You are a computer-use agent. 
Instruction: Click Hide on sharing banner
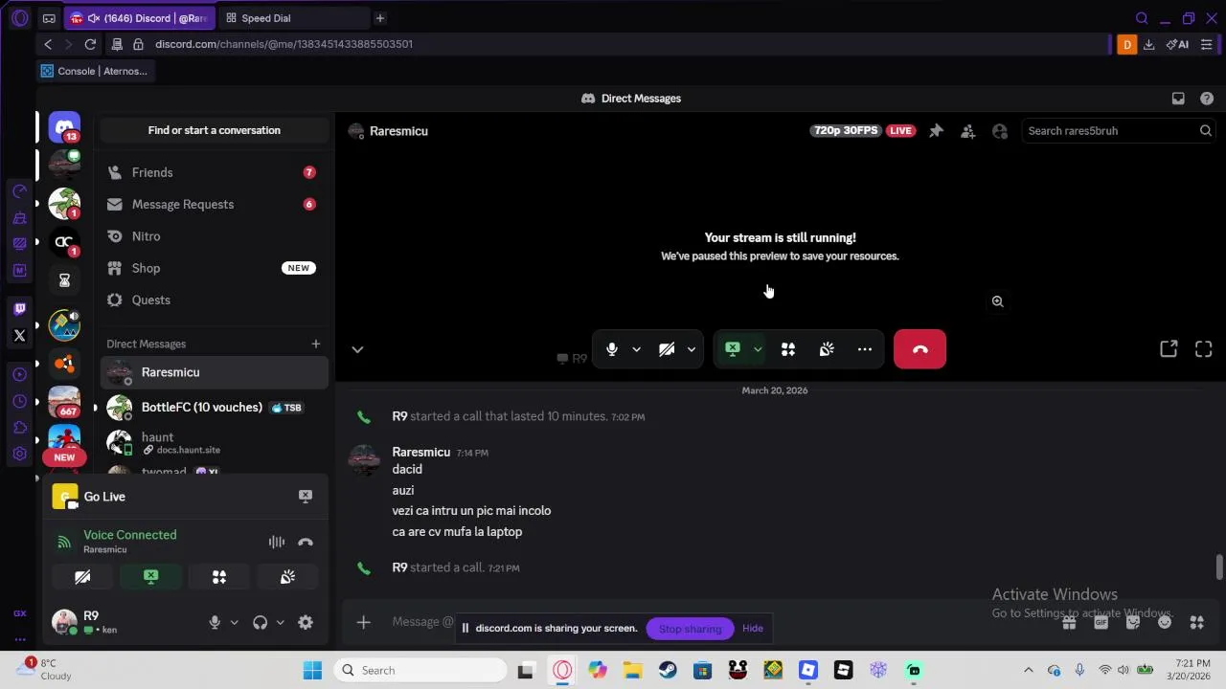pos(753,629)
